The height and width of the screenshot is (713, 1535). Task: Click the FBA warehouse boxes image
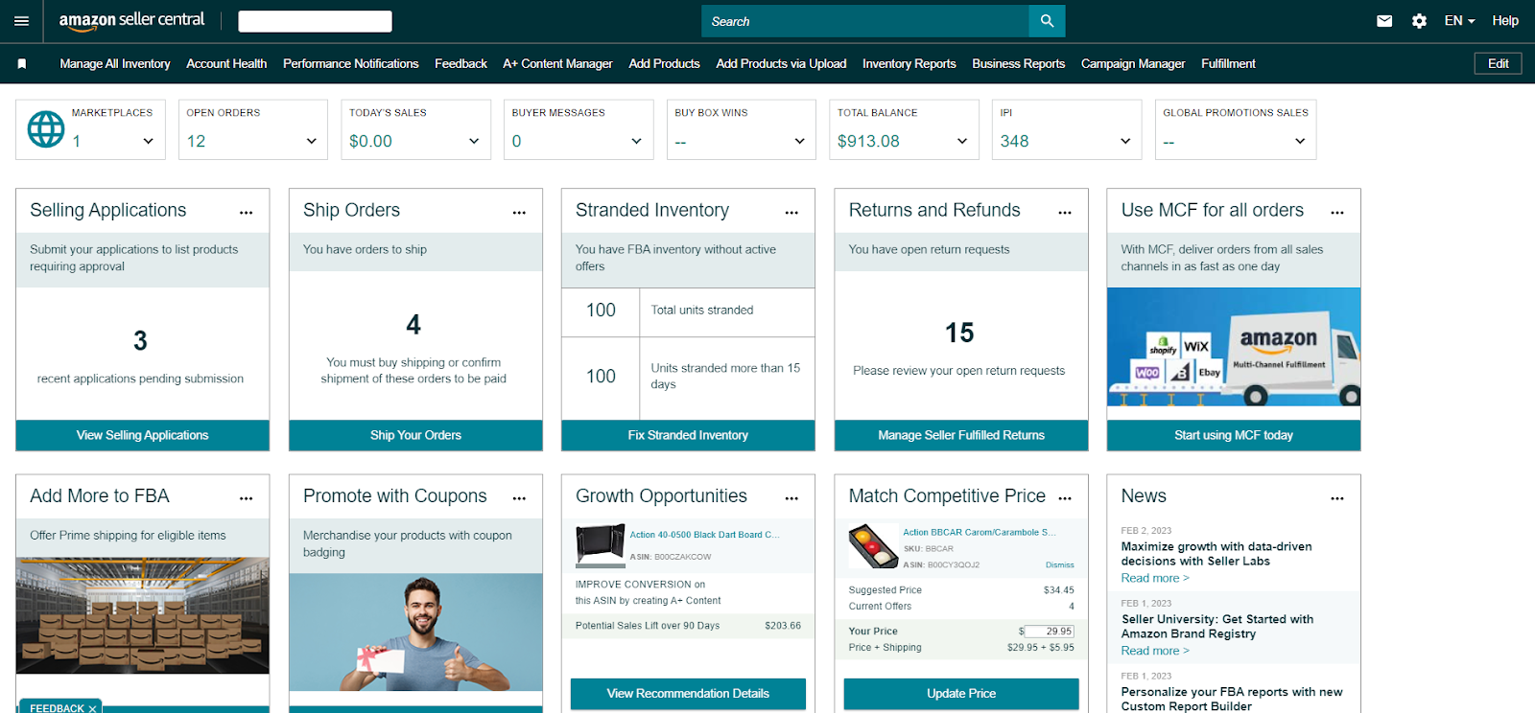[x=143, y=615]
